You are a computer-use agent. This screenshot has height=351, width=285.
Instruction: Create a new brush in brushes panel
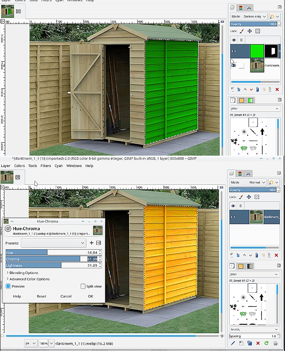click(x=241, y=343)
